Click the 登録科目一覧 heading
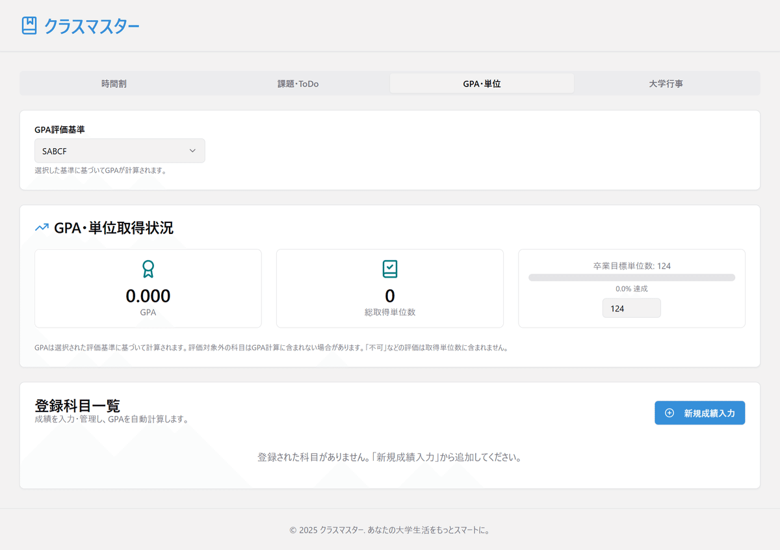 [x=77, y=406]
